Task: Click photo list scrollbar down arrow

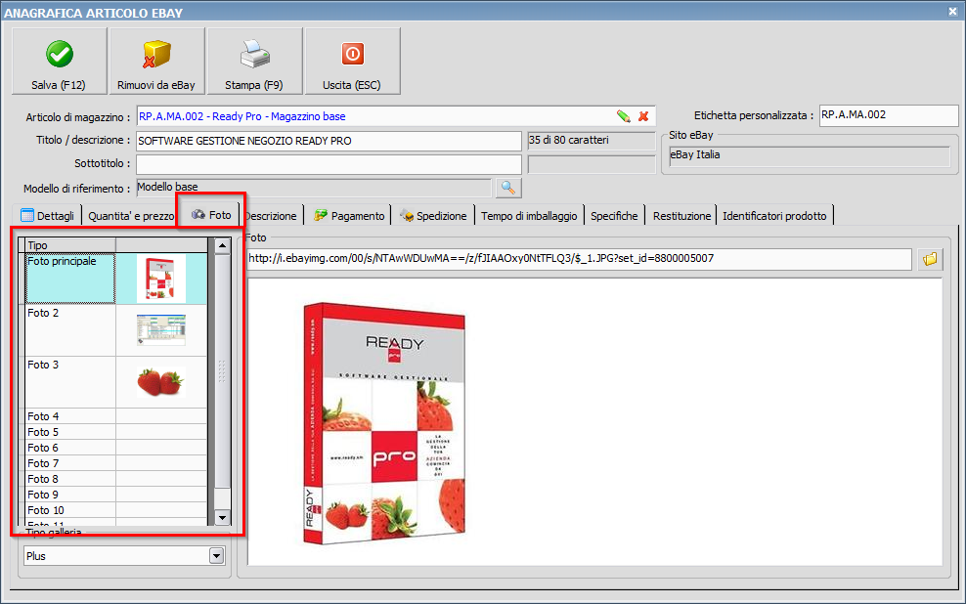Action: [x=222, y=518]
